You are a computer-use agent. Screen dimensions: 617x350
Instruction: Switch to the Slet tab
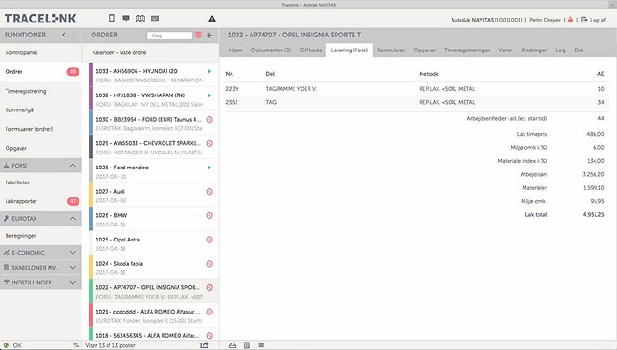pos(579,50)
